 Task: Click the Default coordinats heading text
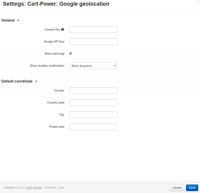[17, 81]
